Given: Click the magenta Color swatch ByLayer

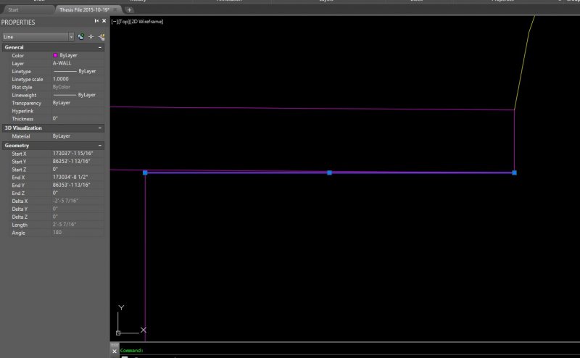Looking at the screenshot, I should click(55, 55).
